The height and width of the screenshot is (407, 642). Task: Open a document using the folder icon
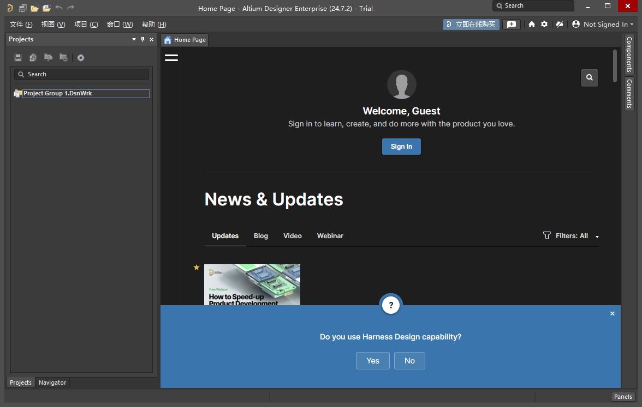pyautogui.click(x=34, y=8)
